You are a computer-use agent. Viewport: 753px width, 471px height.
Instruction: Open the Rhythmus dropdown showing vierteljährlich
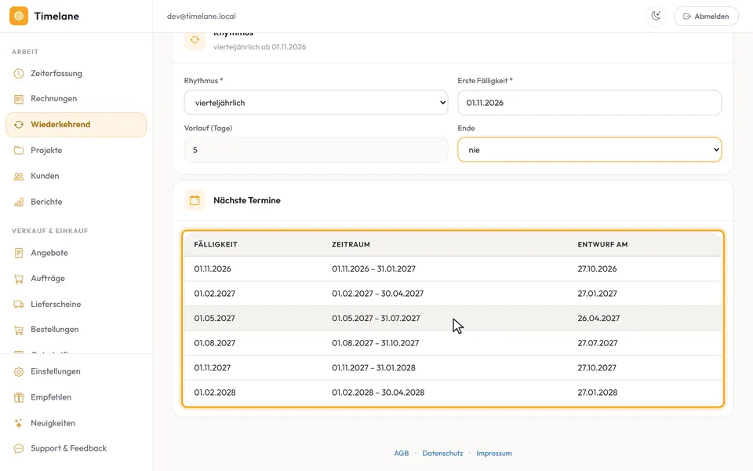click(316, 102)
